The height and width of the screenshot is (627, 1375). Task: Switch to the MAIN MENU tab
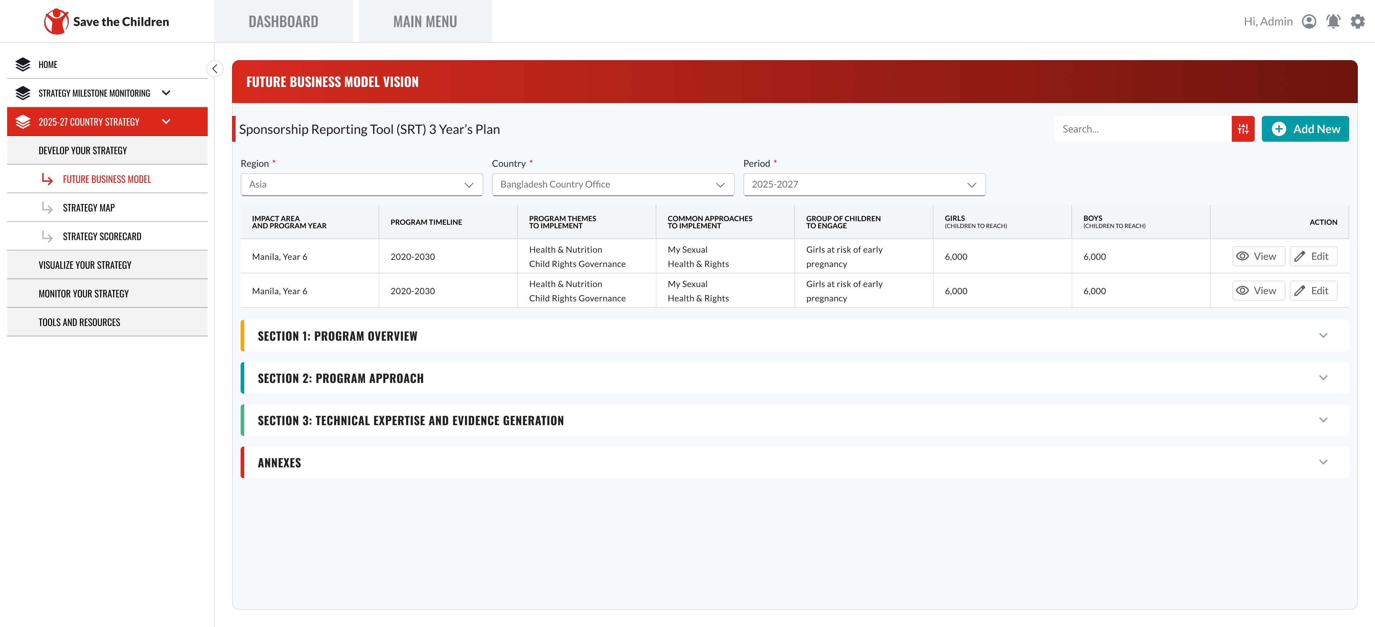point(425,21)
